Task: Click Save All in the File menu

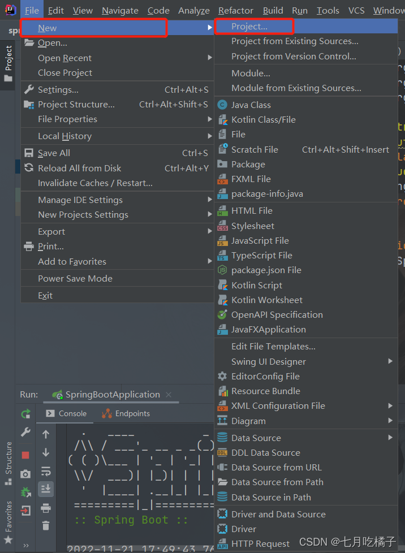Action: (118, 153)
